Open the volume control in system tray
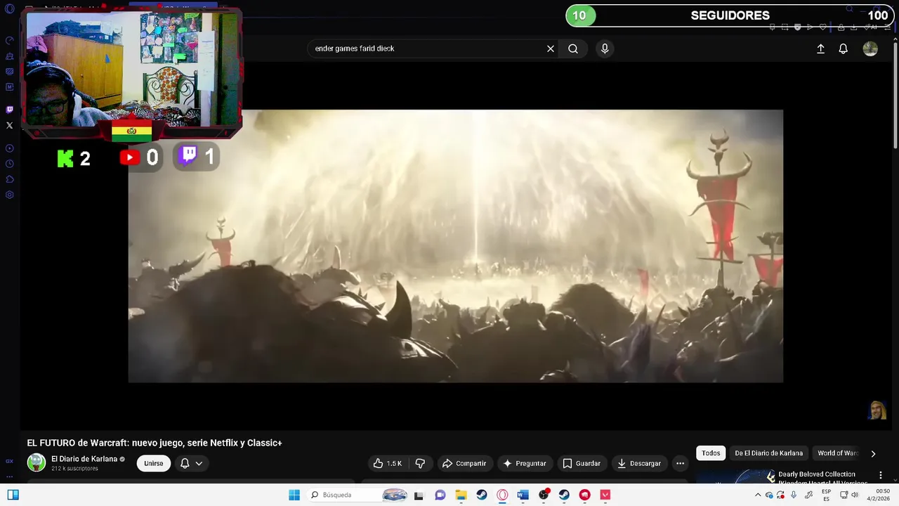899x506 pixels. tap(855, 495)
